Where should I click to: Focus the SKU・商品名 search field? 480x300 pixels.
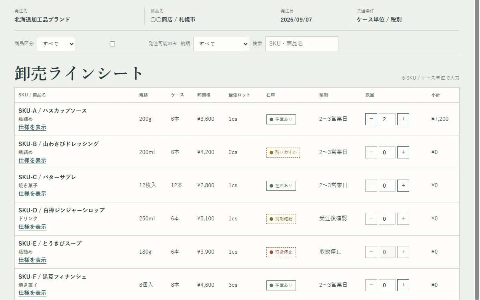pos(302,44)
